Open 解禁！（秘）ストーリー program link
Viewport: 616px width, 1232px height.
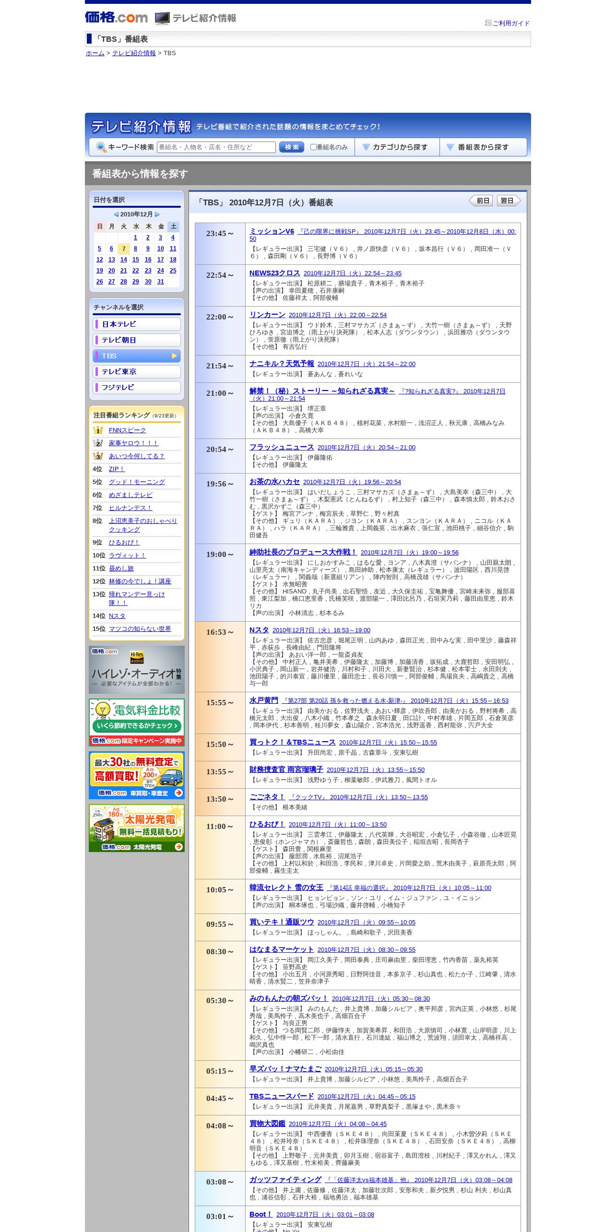[322, 391]
